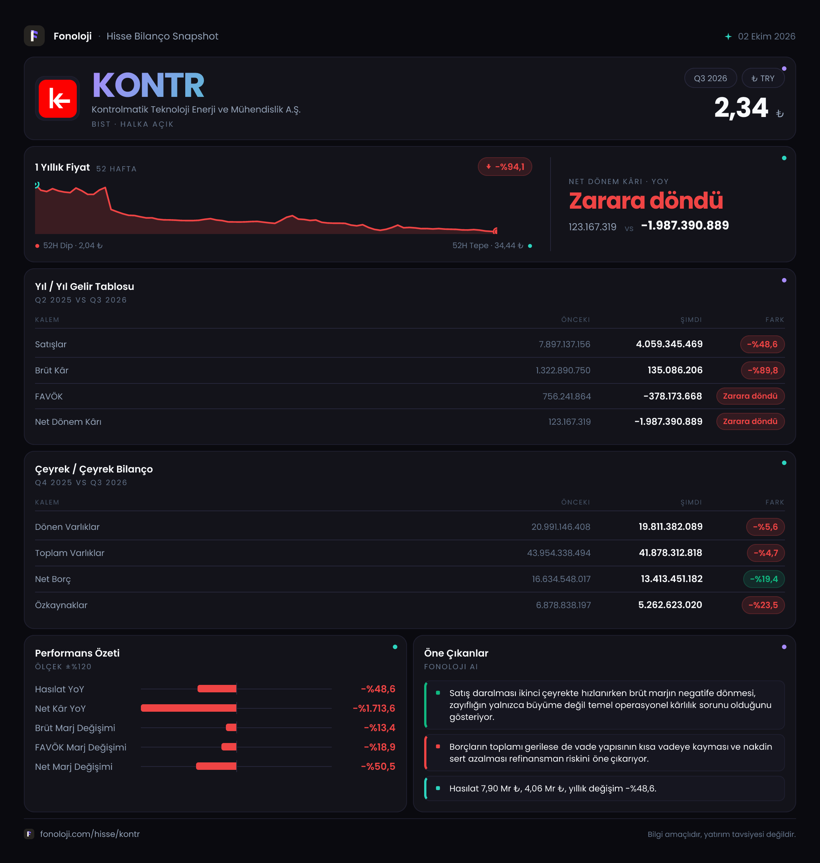820x863 pixels.
Task: Click the small Fonoloji icon in footer
Action: (29, 834)
